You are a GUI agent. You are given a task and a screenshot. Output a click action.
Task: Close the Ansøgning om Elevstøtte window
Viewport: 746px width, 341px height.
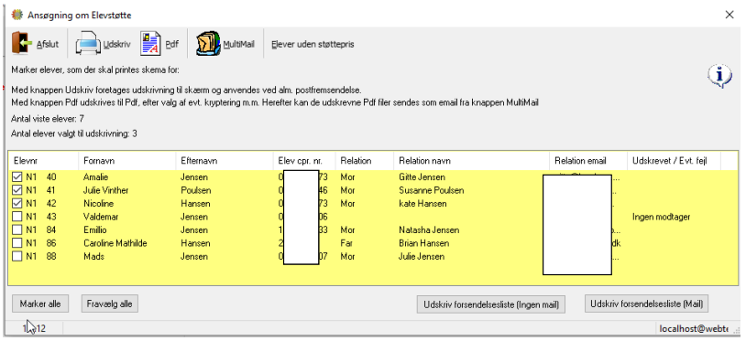pos(729,15)
